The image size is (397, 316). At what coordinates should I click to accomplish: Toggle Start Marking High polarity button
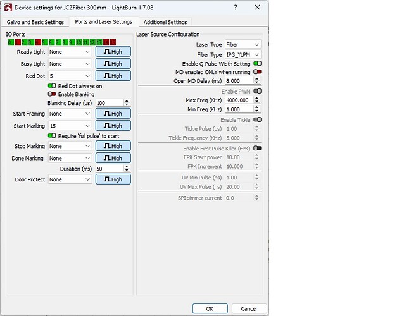113,126
